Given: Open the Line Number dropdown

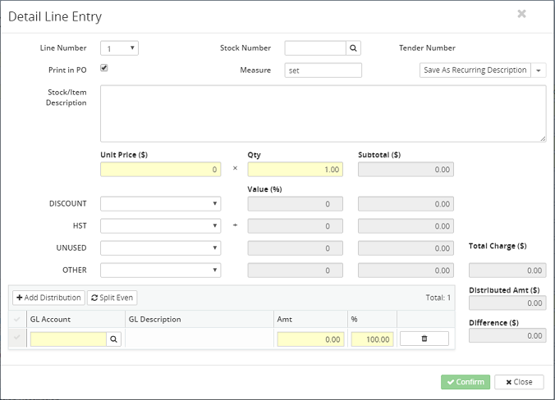Looking at the screenshot, I should click(x=119, y=48).
